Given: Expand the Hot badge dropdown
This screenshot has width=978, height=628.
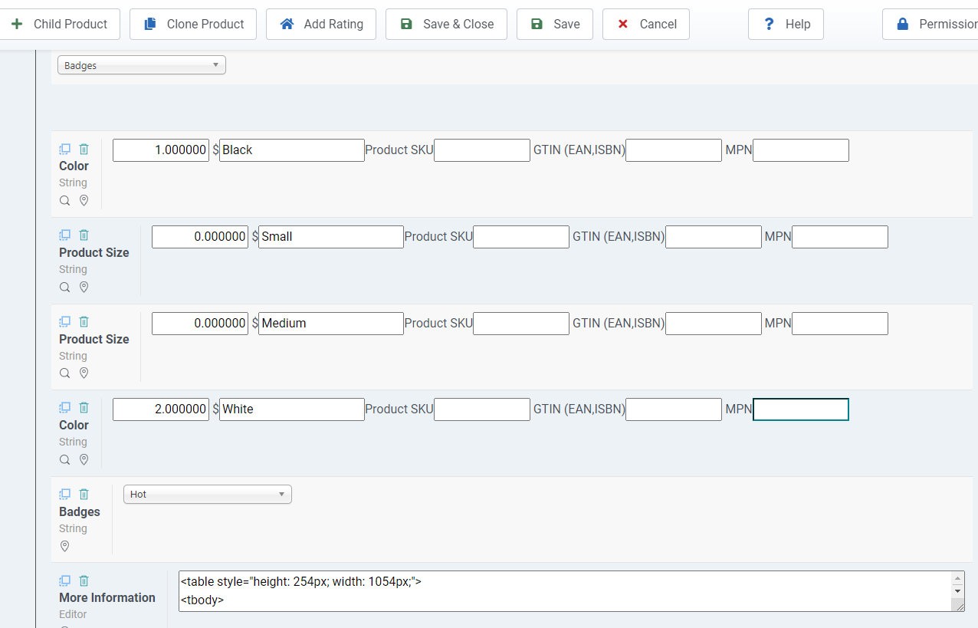Looking at the screenshot, I should pos(207,495).
